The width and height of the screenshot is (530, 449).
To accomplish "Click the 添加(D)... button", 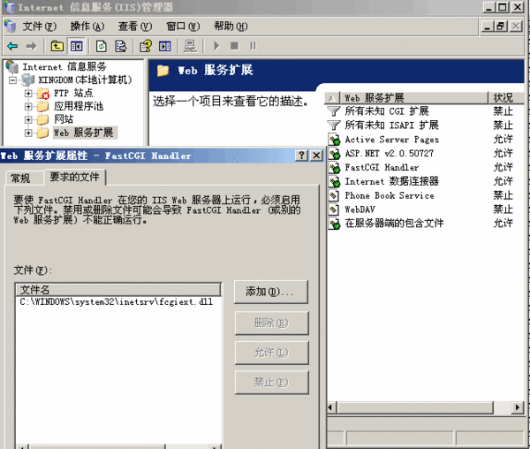I will 270,291.
